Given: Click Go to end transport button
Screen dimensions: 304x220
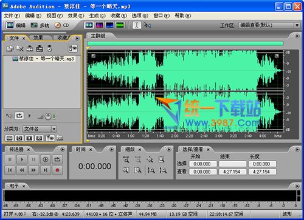Looking at the screenshot, I should (x=46, y=170).
